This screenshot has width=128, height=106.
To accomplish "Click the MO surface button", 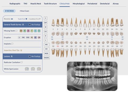I will click(46, 45).
